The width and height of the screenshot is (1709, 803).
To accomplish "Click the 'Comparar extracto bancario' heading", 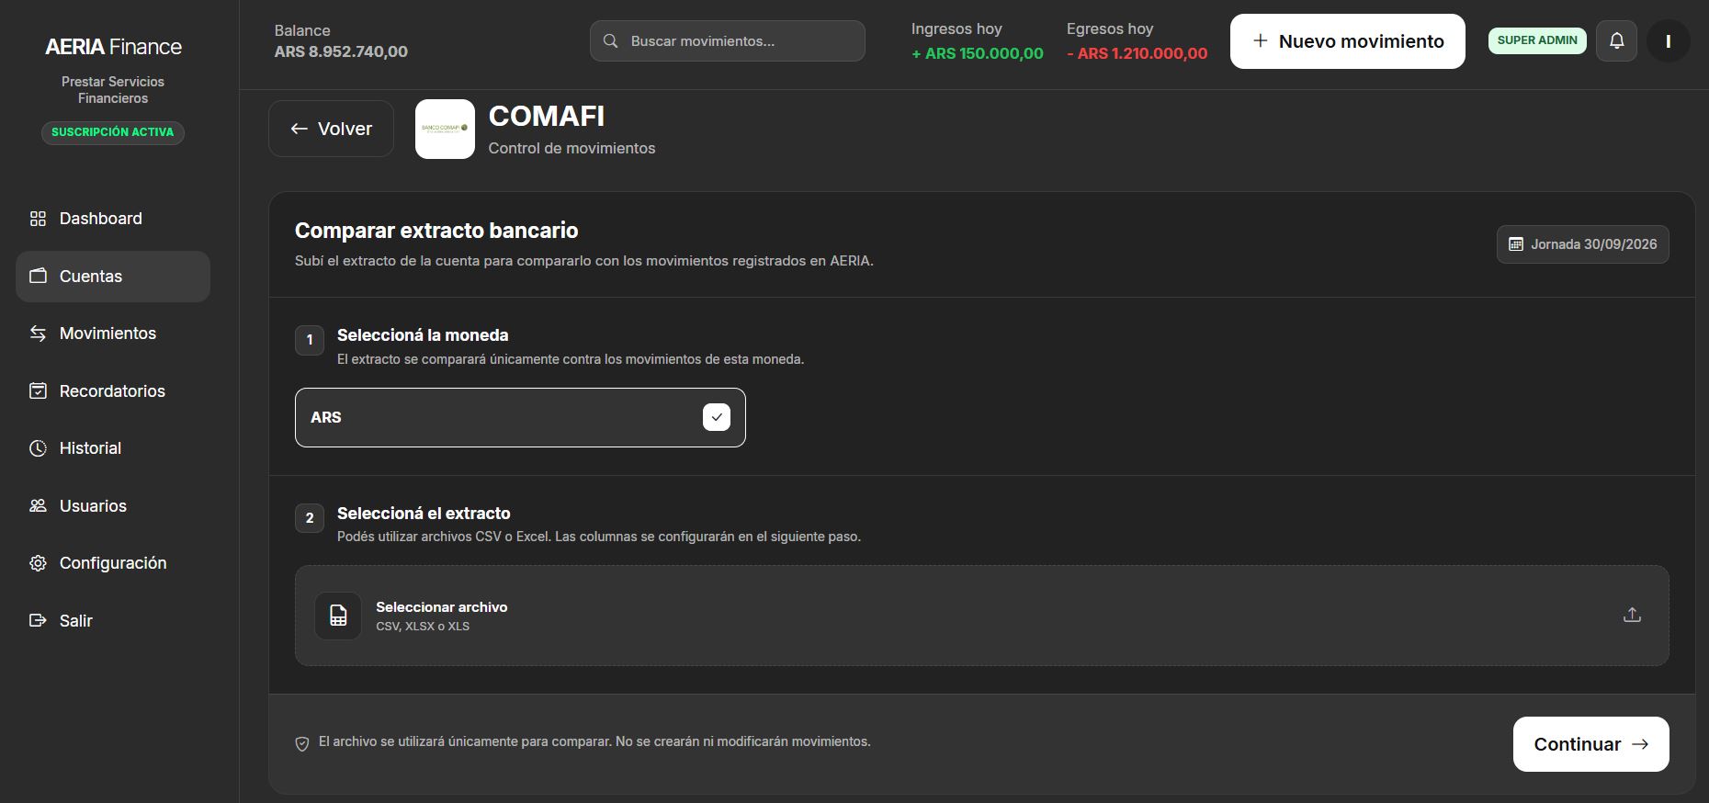I will tap(436, 231).
